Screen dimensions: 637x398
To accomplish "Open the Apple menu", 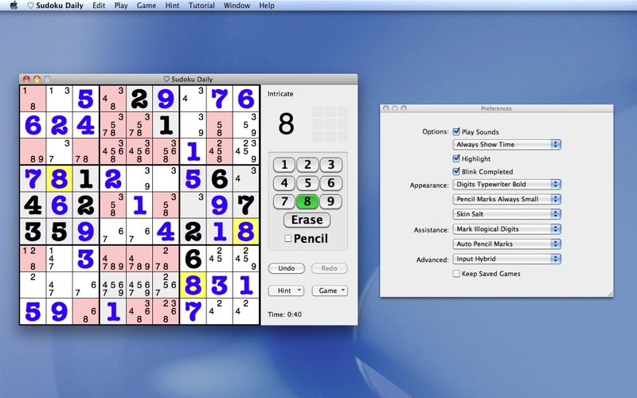I will (14, 6).
